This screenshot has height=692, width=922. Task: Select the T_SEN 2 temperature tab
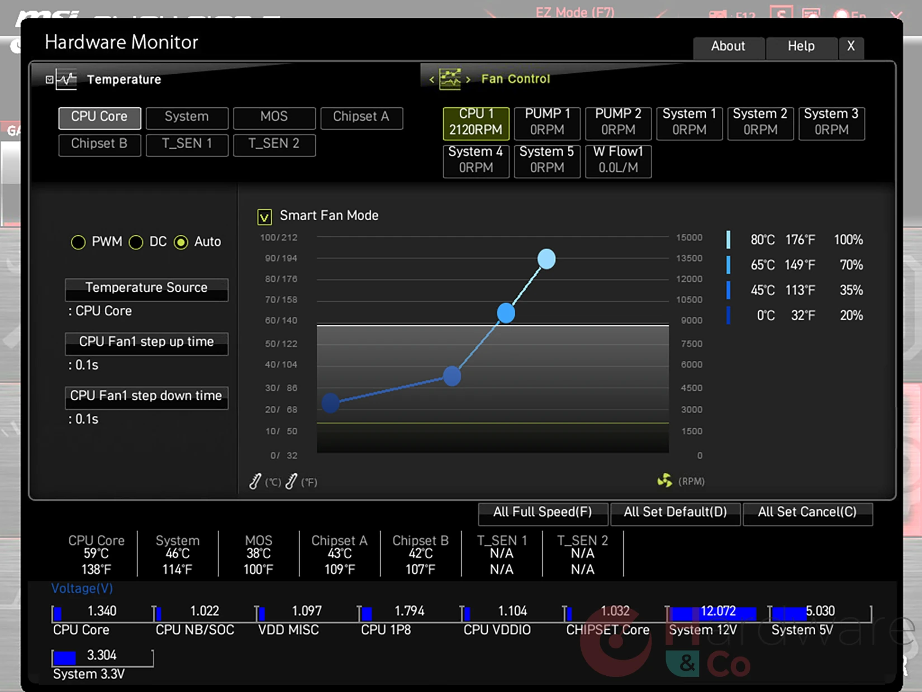coord(274,145)
